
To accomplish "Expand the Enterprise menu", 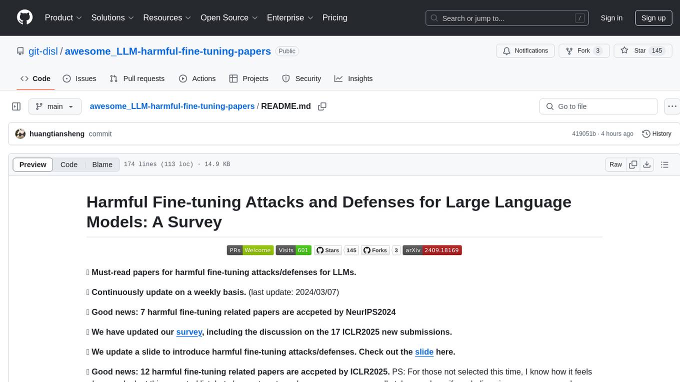I will pyautogui.click(x=290, y=17).
